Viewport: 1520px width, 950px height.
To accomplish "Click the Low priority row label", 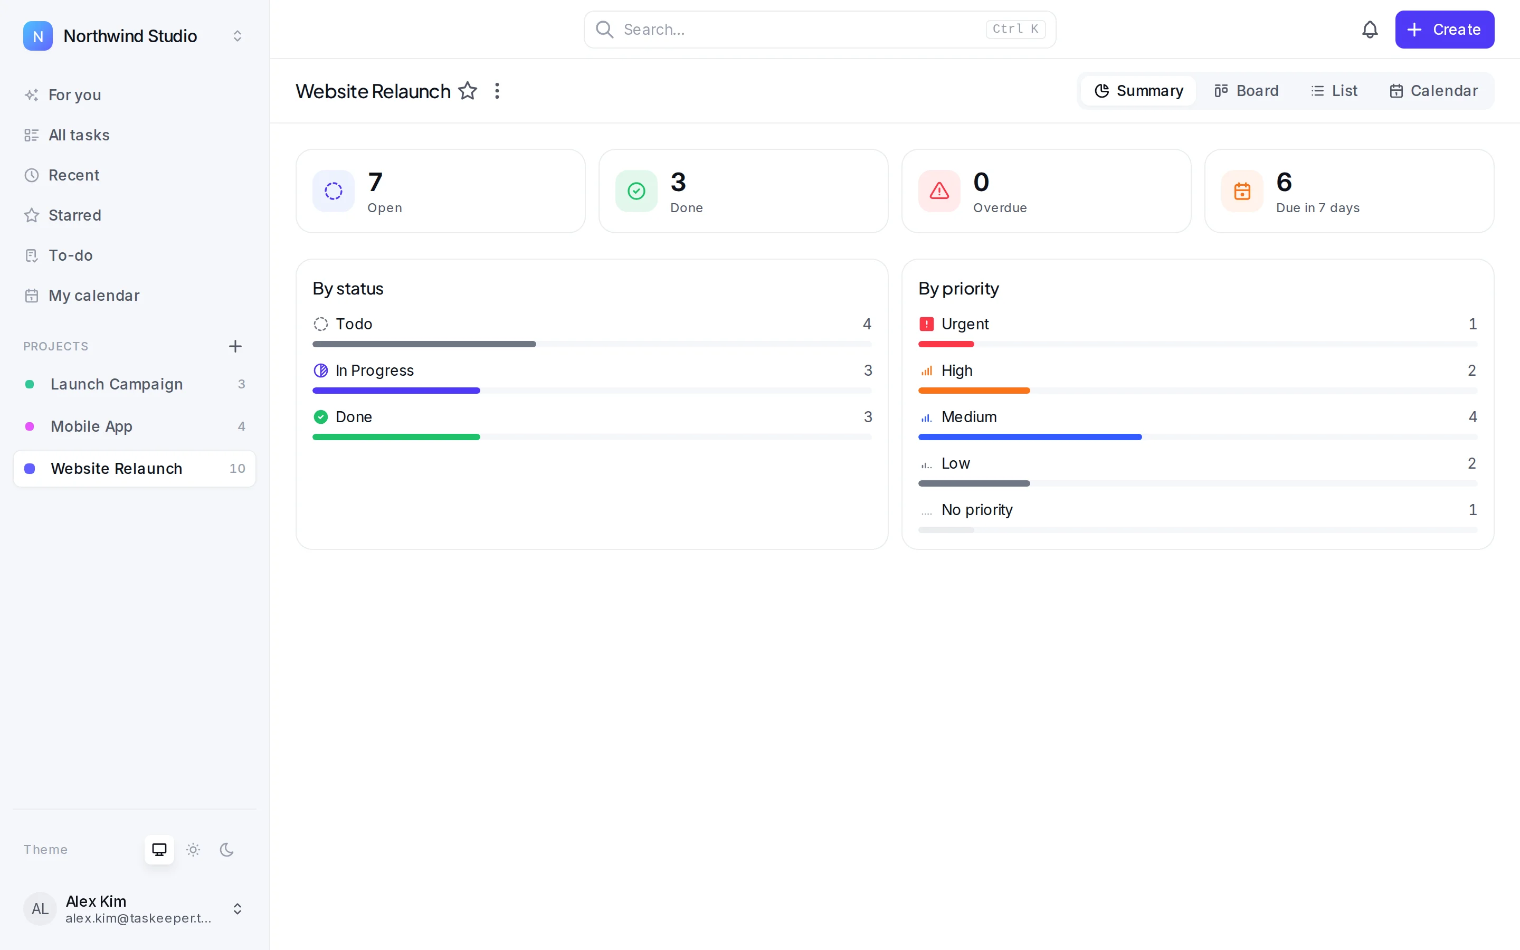I will 955,464.
